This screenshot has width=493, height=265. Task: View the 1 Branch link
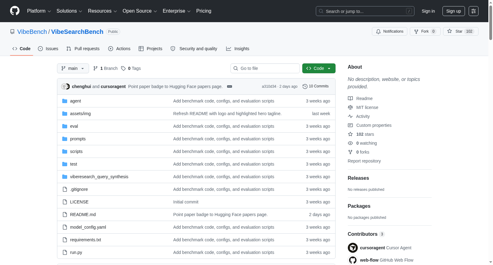click(x=105, y=68)
